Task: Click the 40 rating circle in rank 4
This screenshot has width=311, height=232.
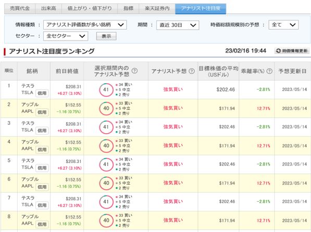Action: [106, 146]
